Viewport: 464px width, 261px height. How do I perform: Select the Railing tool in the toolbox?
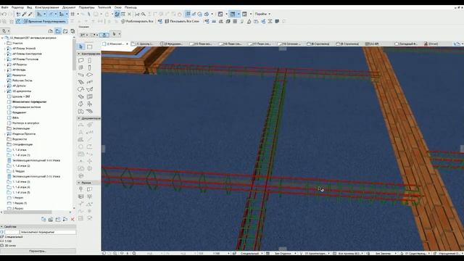click(x=90, y=82)
